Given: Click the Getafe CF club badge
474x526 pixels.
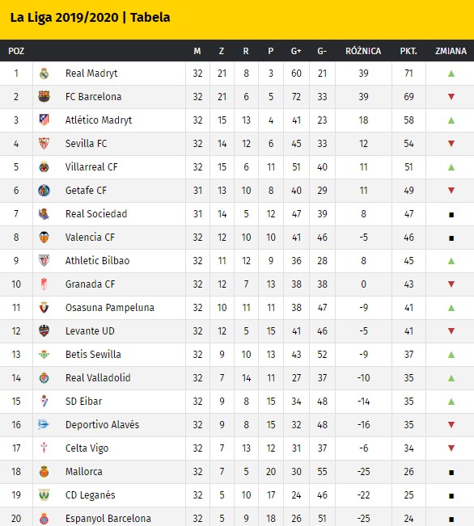Looking at the screenshot, I should click(x=44, y=190).
